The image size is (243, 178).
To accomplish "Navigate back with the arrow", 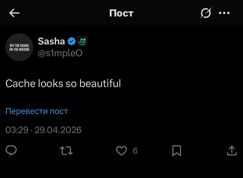I will pyautogui.click(x=14, y=13).
